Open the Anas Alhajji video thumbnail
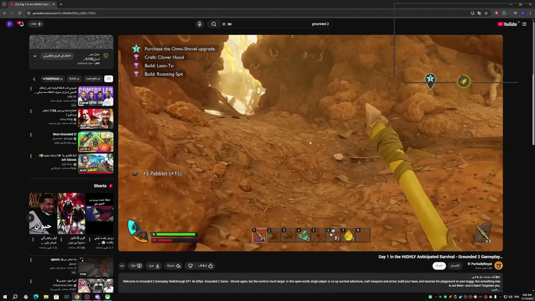535x301 pixels. pos(96,119)
